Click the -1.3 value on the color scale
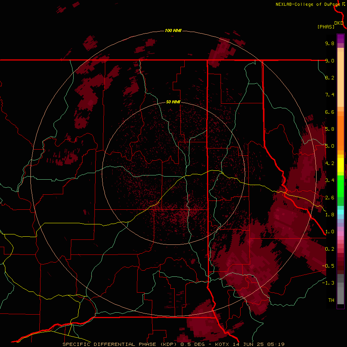347x347 pixels. [x=328, y=283]
